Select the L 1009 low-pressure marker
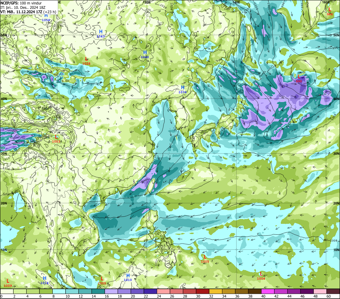The image size is (340, 299). point(8,283)
